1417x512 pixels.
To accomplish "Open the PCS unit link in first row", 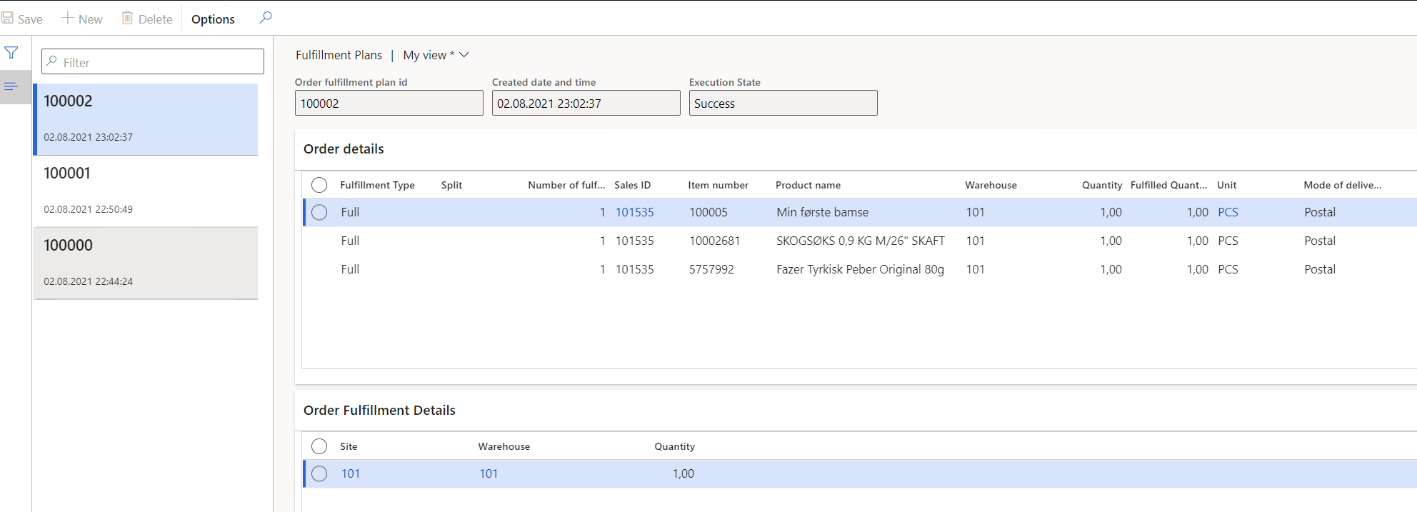I will pyautogui.click(x=1228, y=212).
